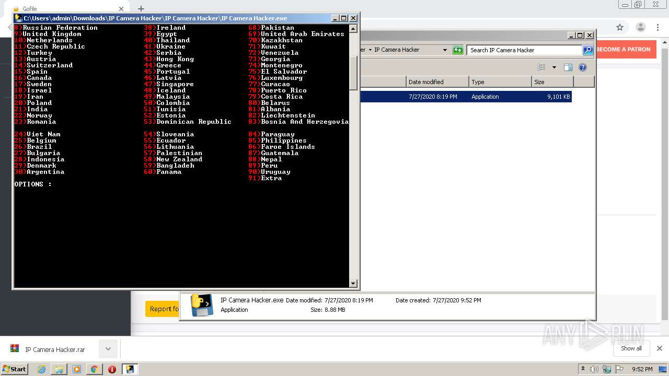669x376 pixels.
Task: Change the Explorer view icon
Action: pyautogui.click(x=541, y=67)
